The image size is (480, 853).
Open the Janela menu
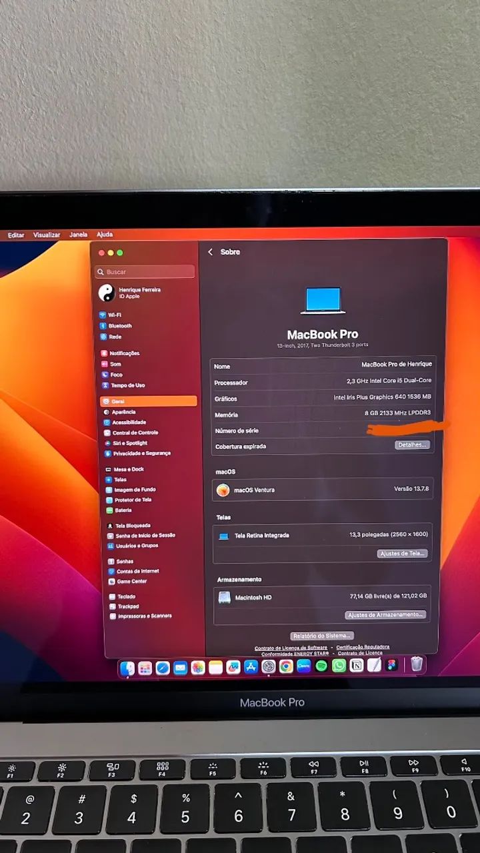point(79,235)
